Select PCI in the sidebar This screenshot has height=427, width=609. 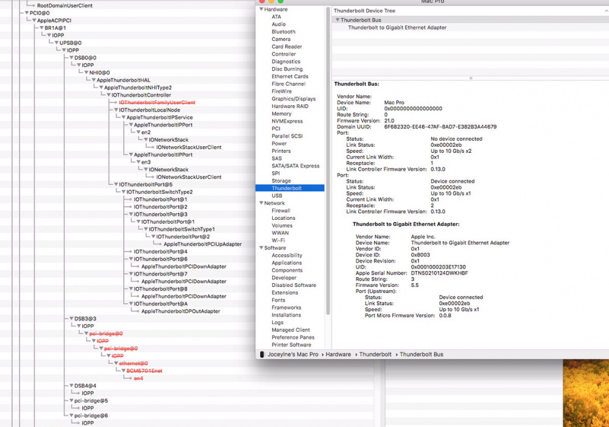point(276,129)
